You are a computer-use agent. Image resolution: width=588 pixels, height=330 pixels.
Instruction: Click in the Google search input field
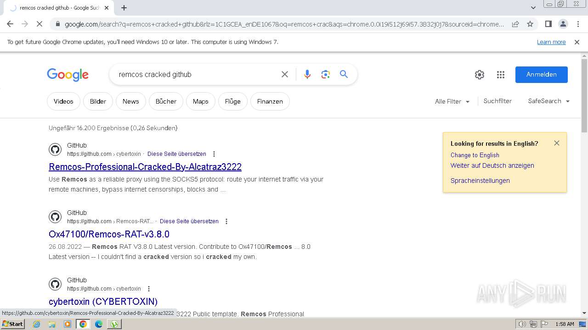195,74
